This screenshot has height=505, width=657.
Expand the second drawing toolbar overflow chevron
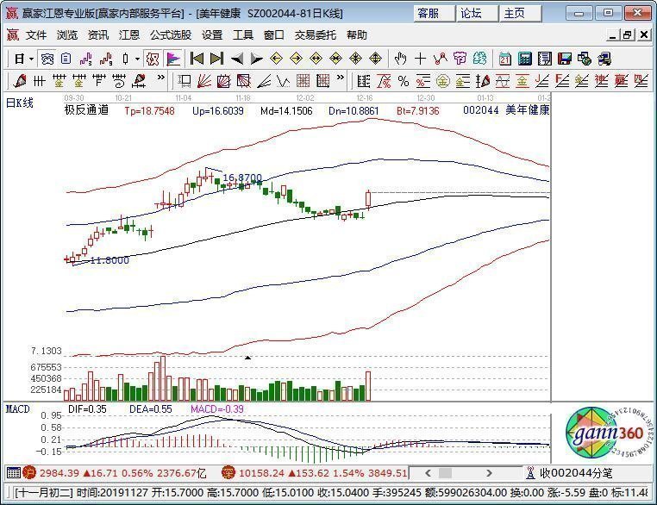(x=341, y=78)
